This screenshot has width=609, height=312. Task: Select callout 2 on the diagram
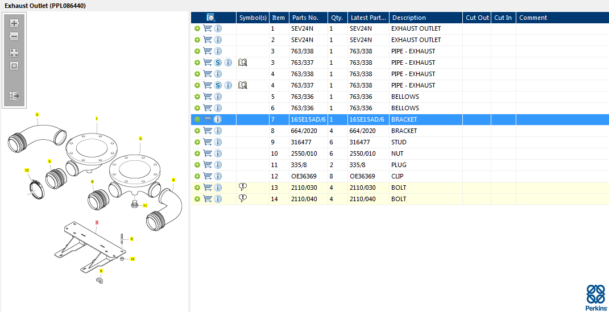tap(140, 138)
